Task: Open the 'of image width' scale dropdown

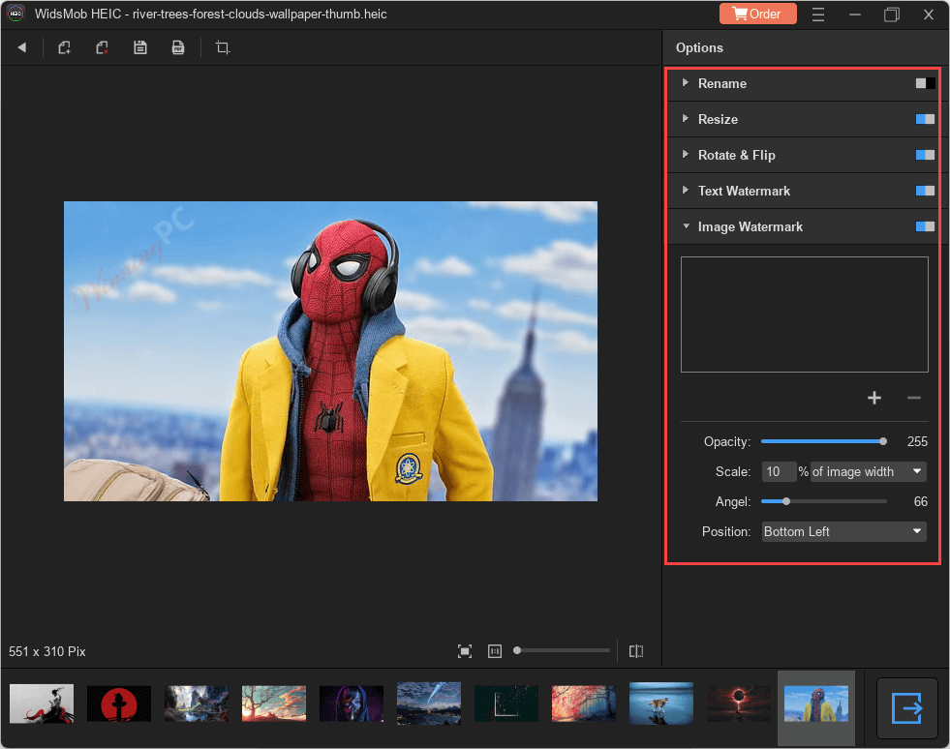Action: point(869,471)
